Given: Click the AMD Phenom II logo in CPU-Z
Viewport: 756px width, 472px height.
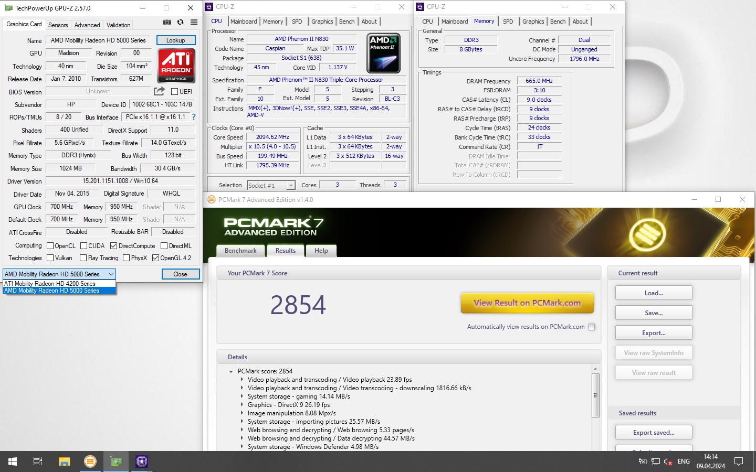Looking at the screenshot, I should (x=384, y=53).
